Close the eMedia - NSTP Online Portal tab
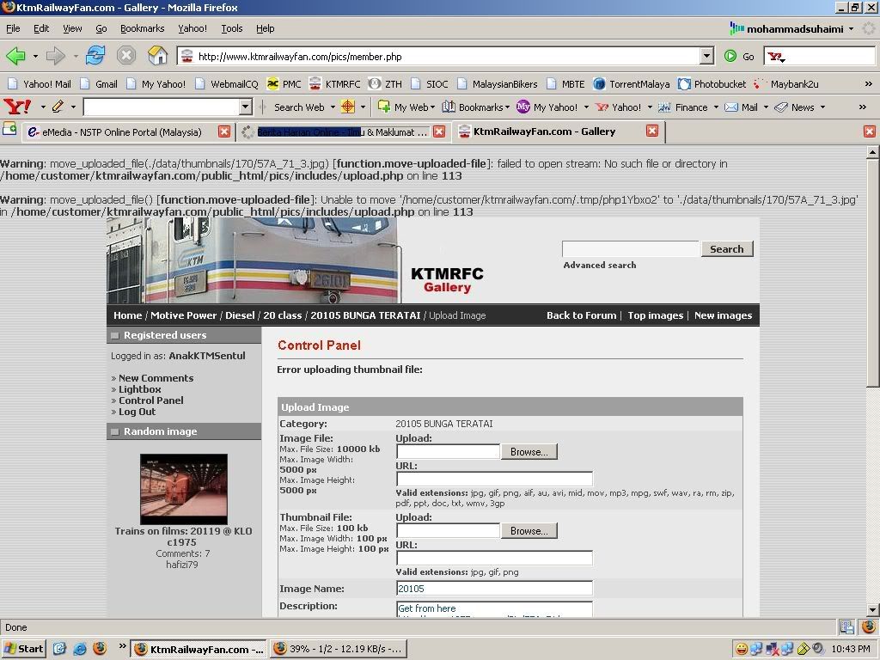Image resolution: width=880 pixels, height=660 pixels. coord(224,131)
